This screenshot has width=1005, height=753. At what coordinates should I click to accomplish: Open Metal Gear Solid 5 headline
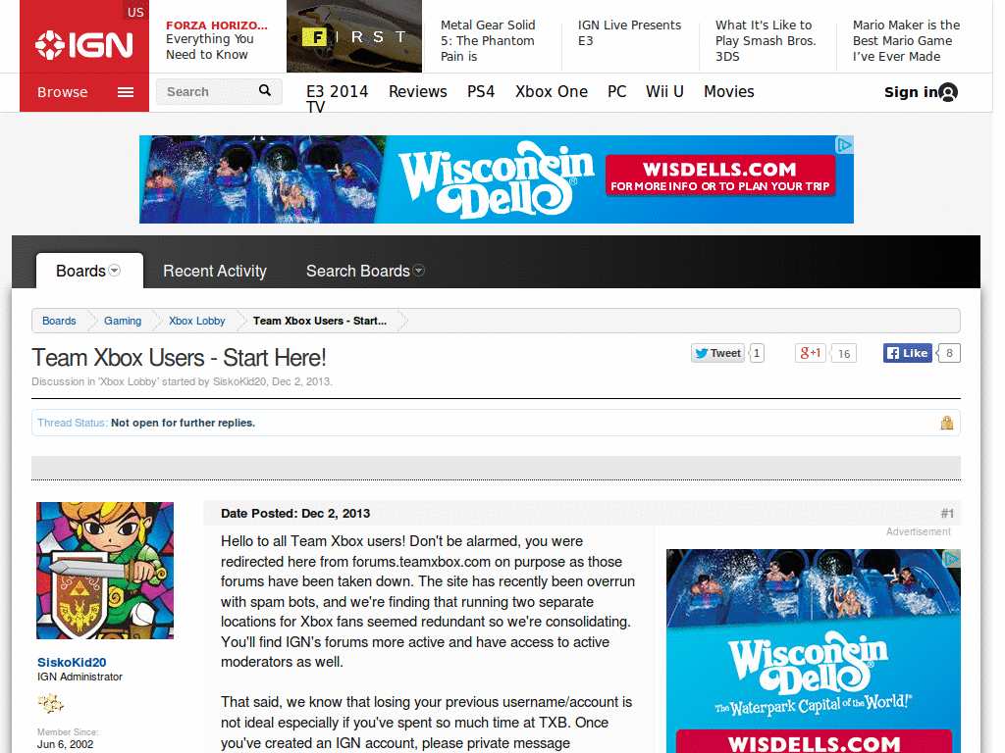click(488, 40)
